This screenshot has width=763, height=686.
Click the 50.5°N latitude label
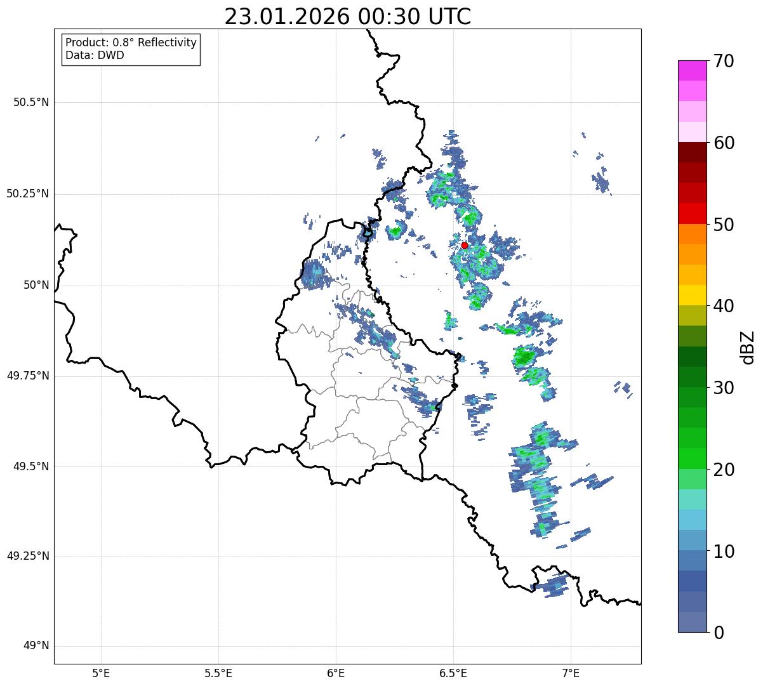tap(31, 102)
